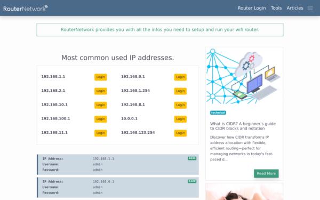320x200 pixels.
Task: Open the Articles menu item
Action: pos(295,8)
